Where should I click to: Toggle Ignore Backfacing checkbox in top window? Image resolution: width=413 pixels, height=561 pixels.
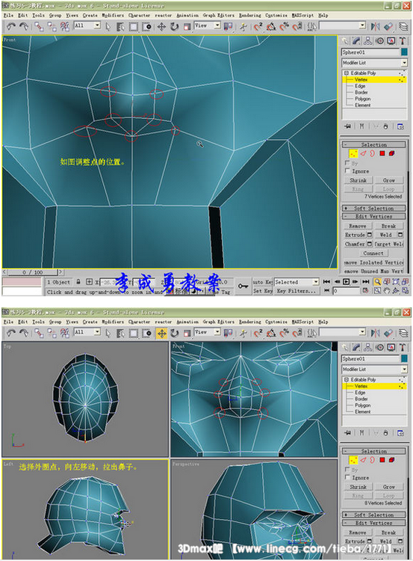click(x=347, y=171)
